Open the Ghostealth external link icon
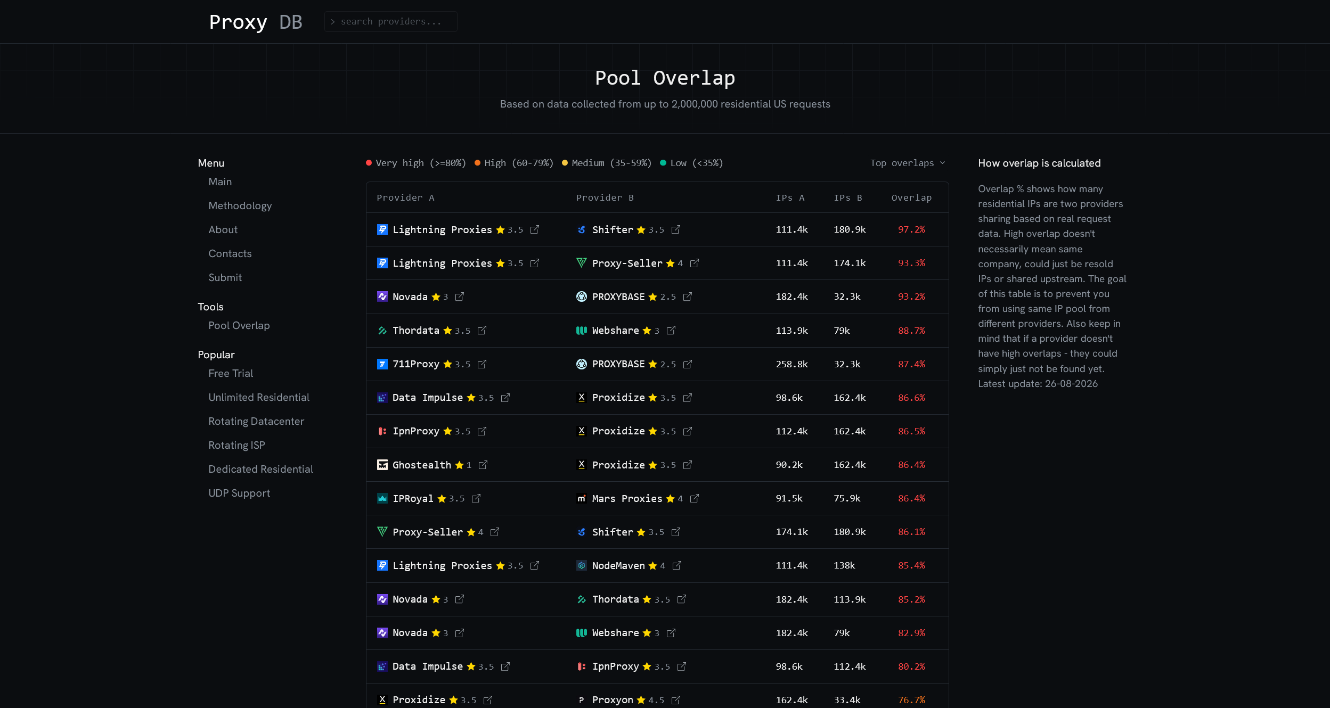The width and height of the screenshot is (1330, 708). [x=483, y=465]
